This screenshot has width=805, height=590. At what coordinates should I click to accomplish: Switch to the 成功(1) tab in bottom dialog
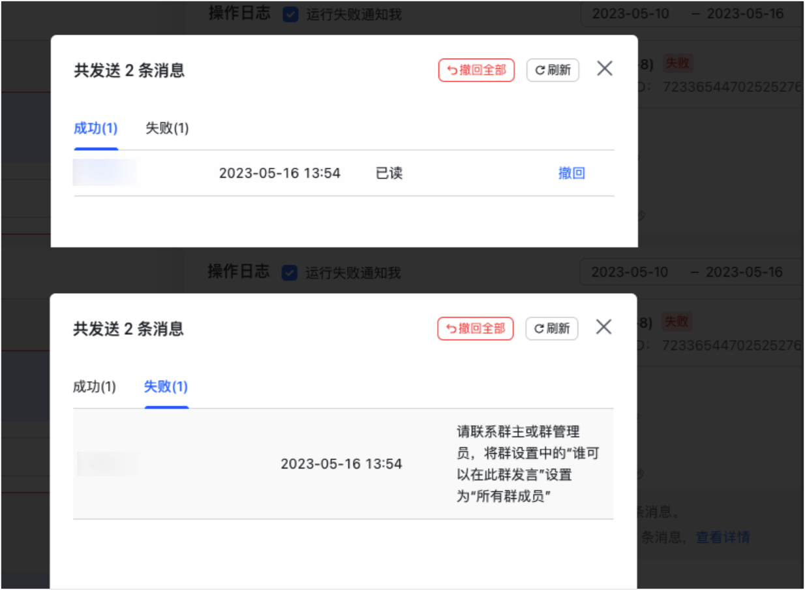(x=95, y=386)
